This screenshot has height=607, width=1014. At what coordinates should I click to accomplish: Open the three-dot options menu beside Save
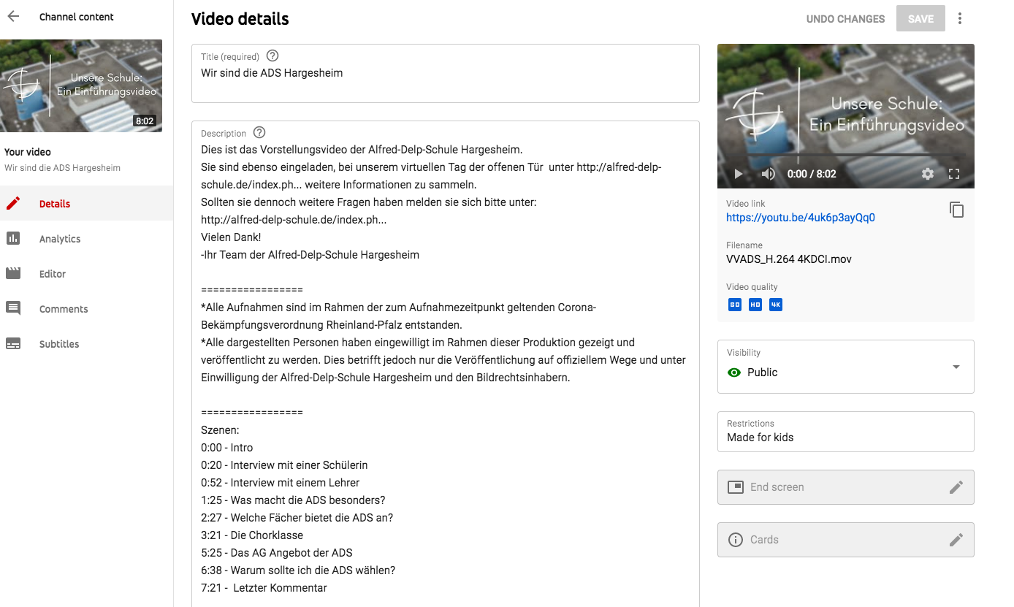(960, 19)
